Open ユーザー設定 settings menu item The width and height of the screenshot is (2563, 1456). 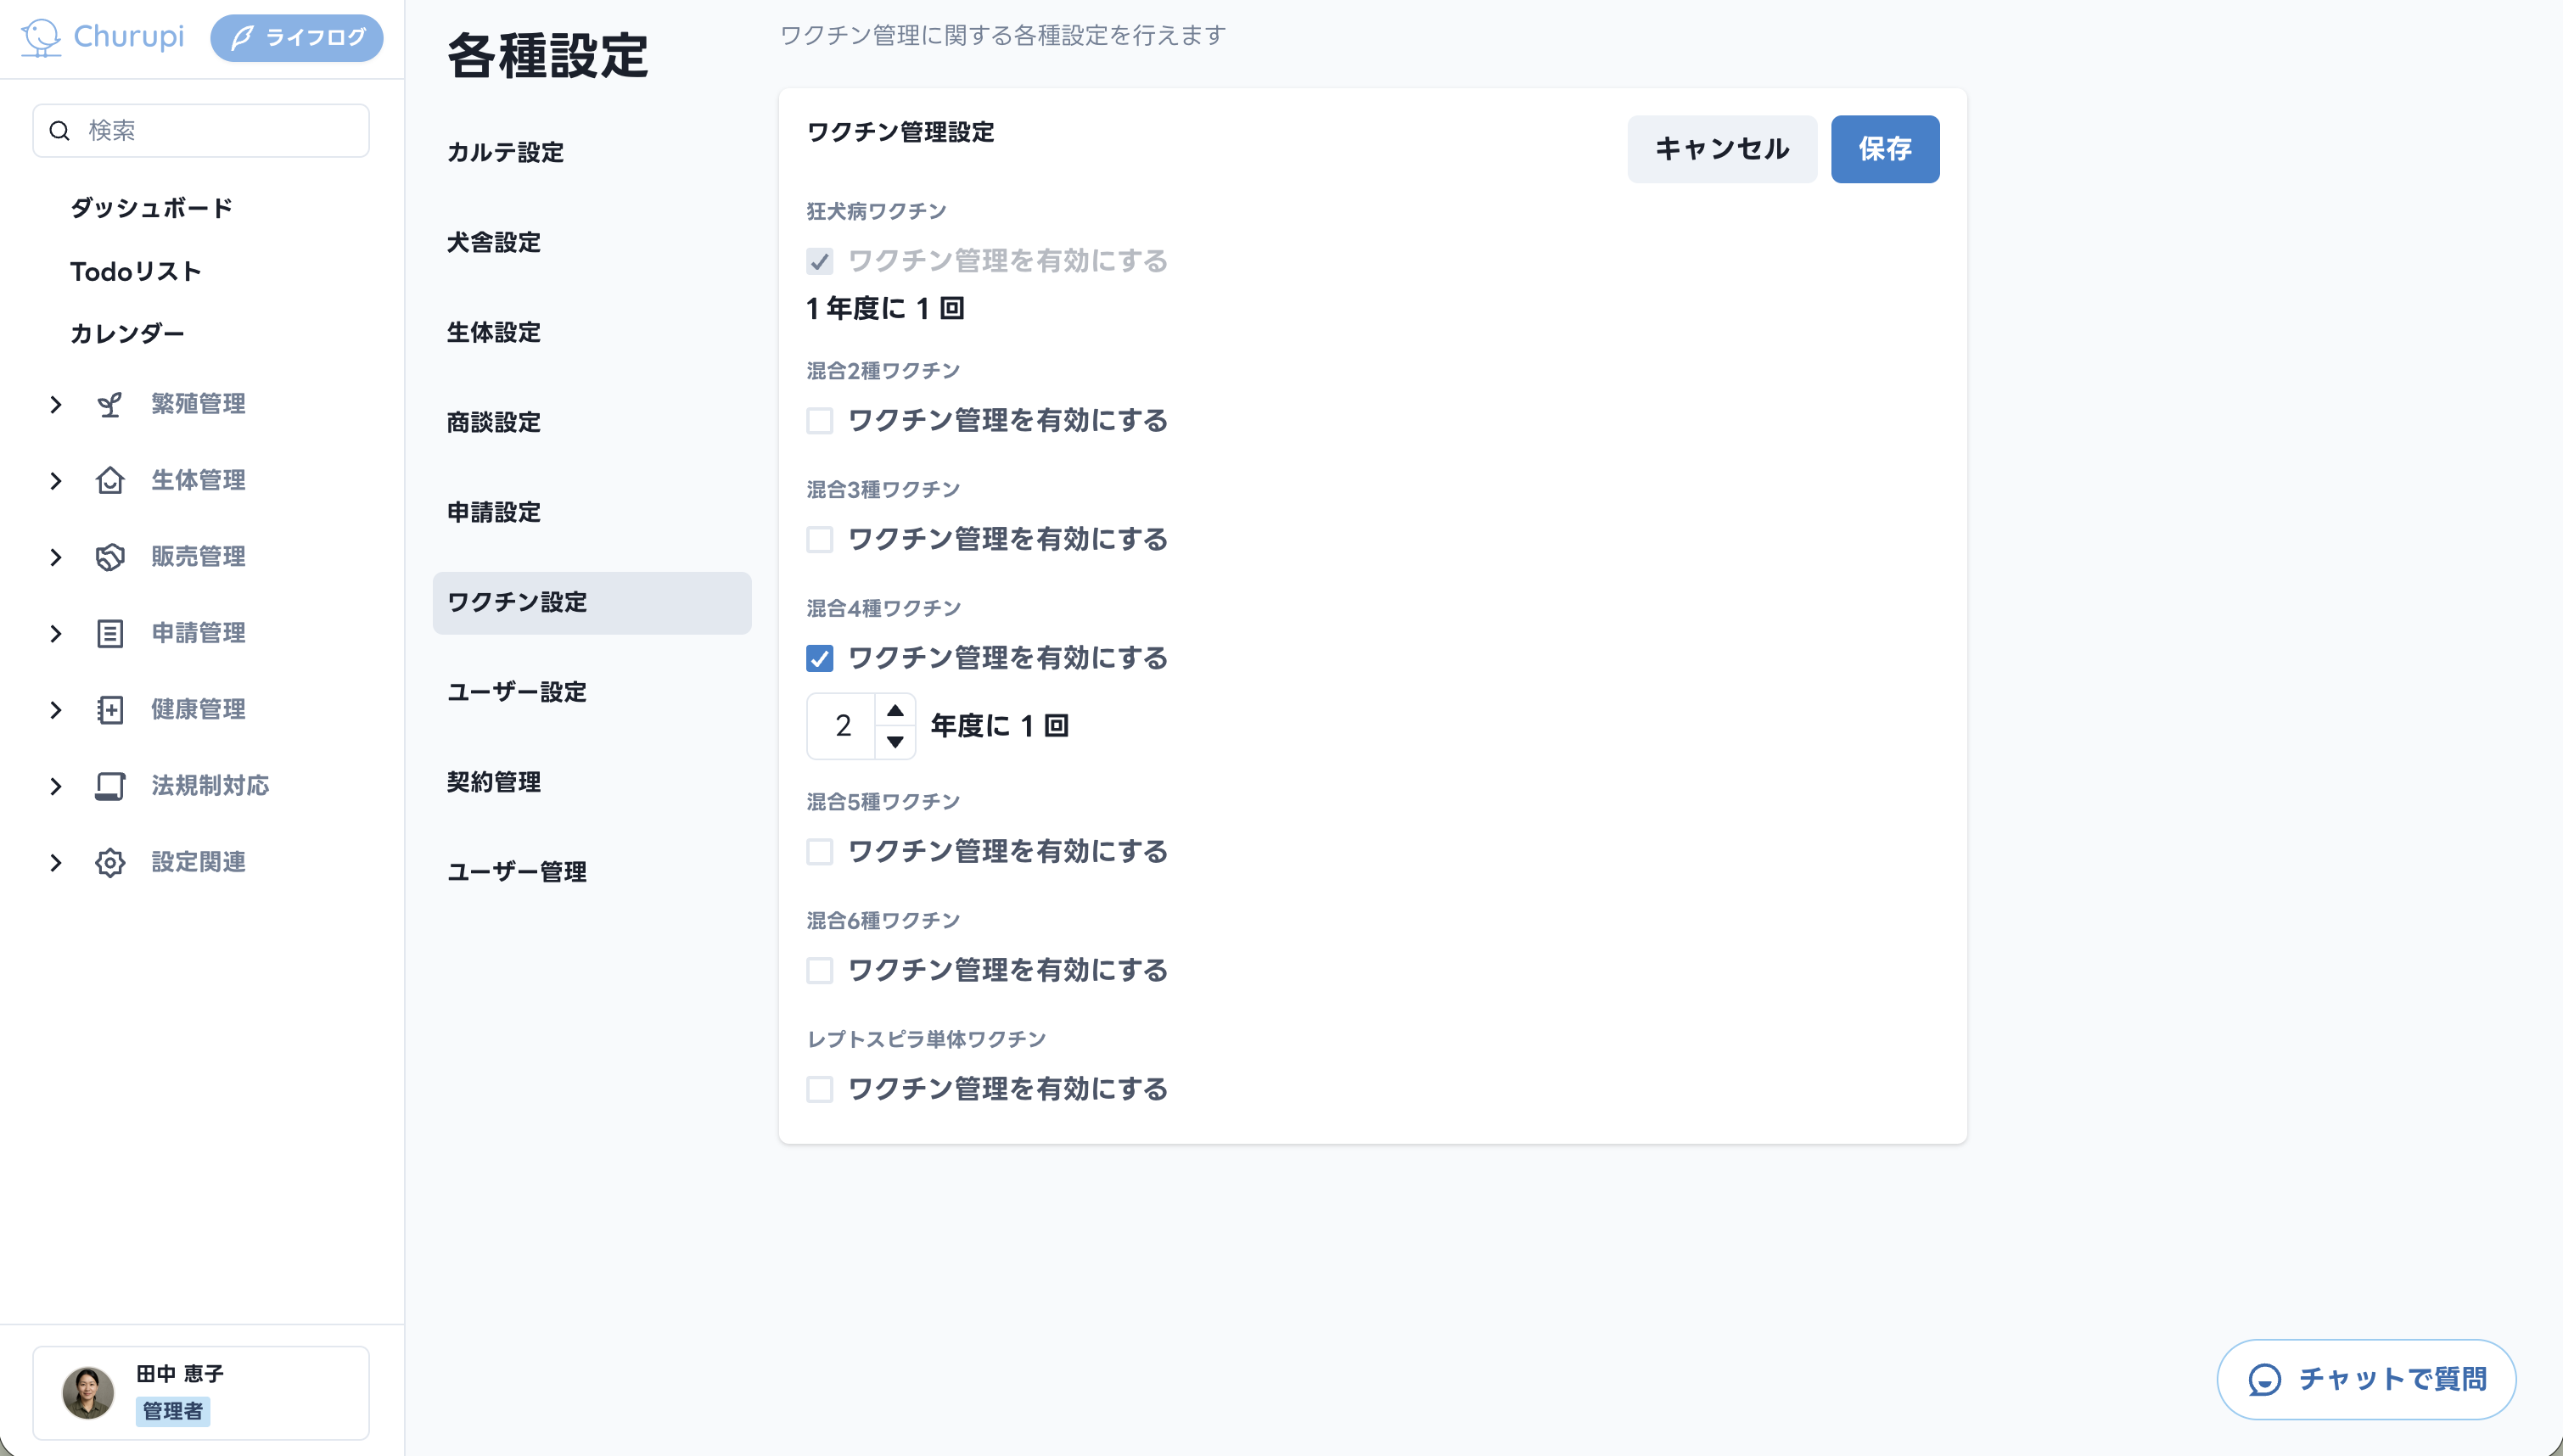pos(592,692)
